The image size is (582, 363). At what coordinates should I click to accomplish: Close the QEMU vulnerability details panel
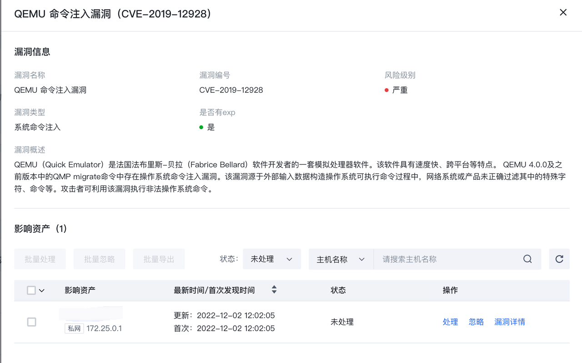coord(563,12)
